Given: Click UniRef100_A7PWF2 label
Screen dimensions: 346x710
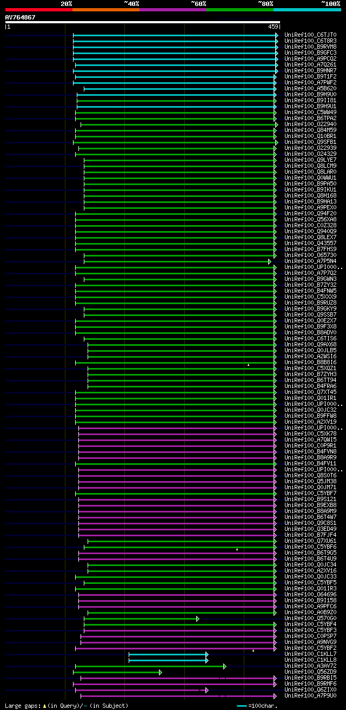Looking at the screenshot, I should (310, 83).
